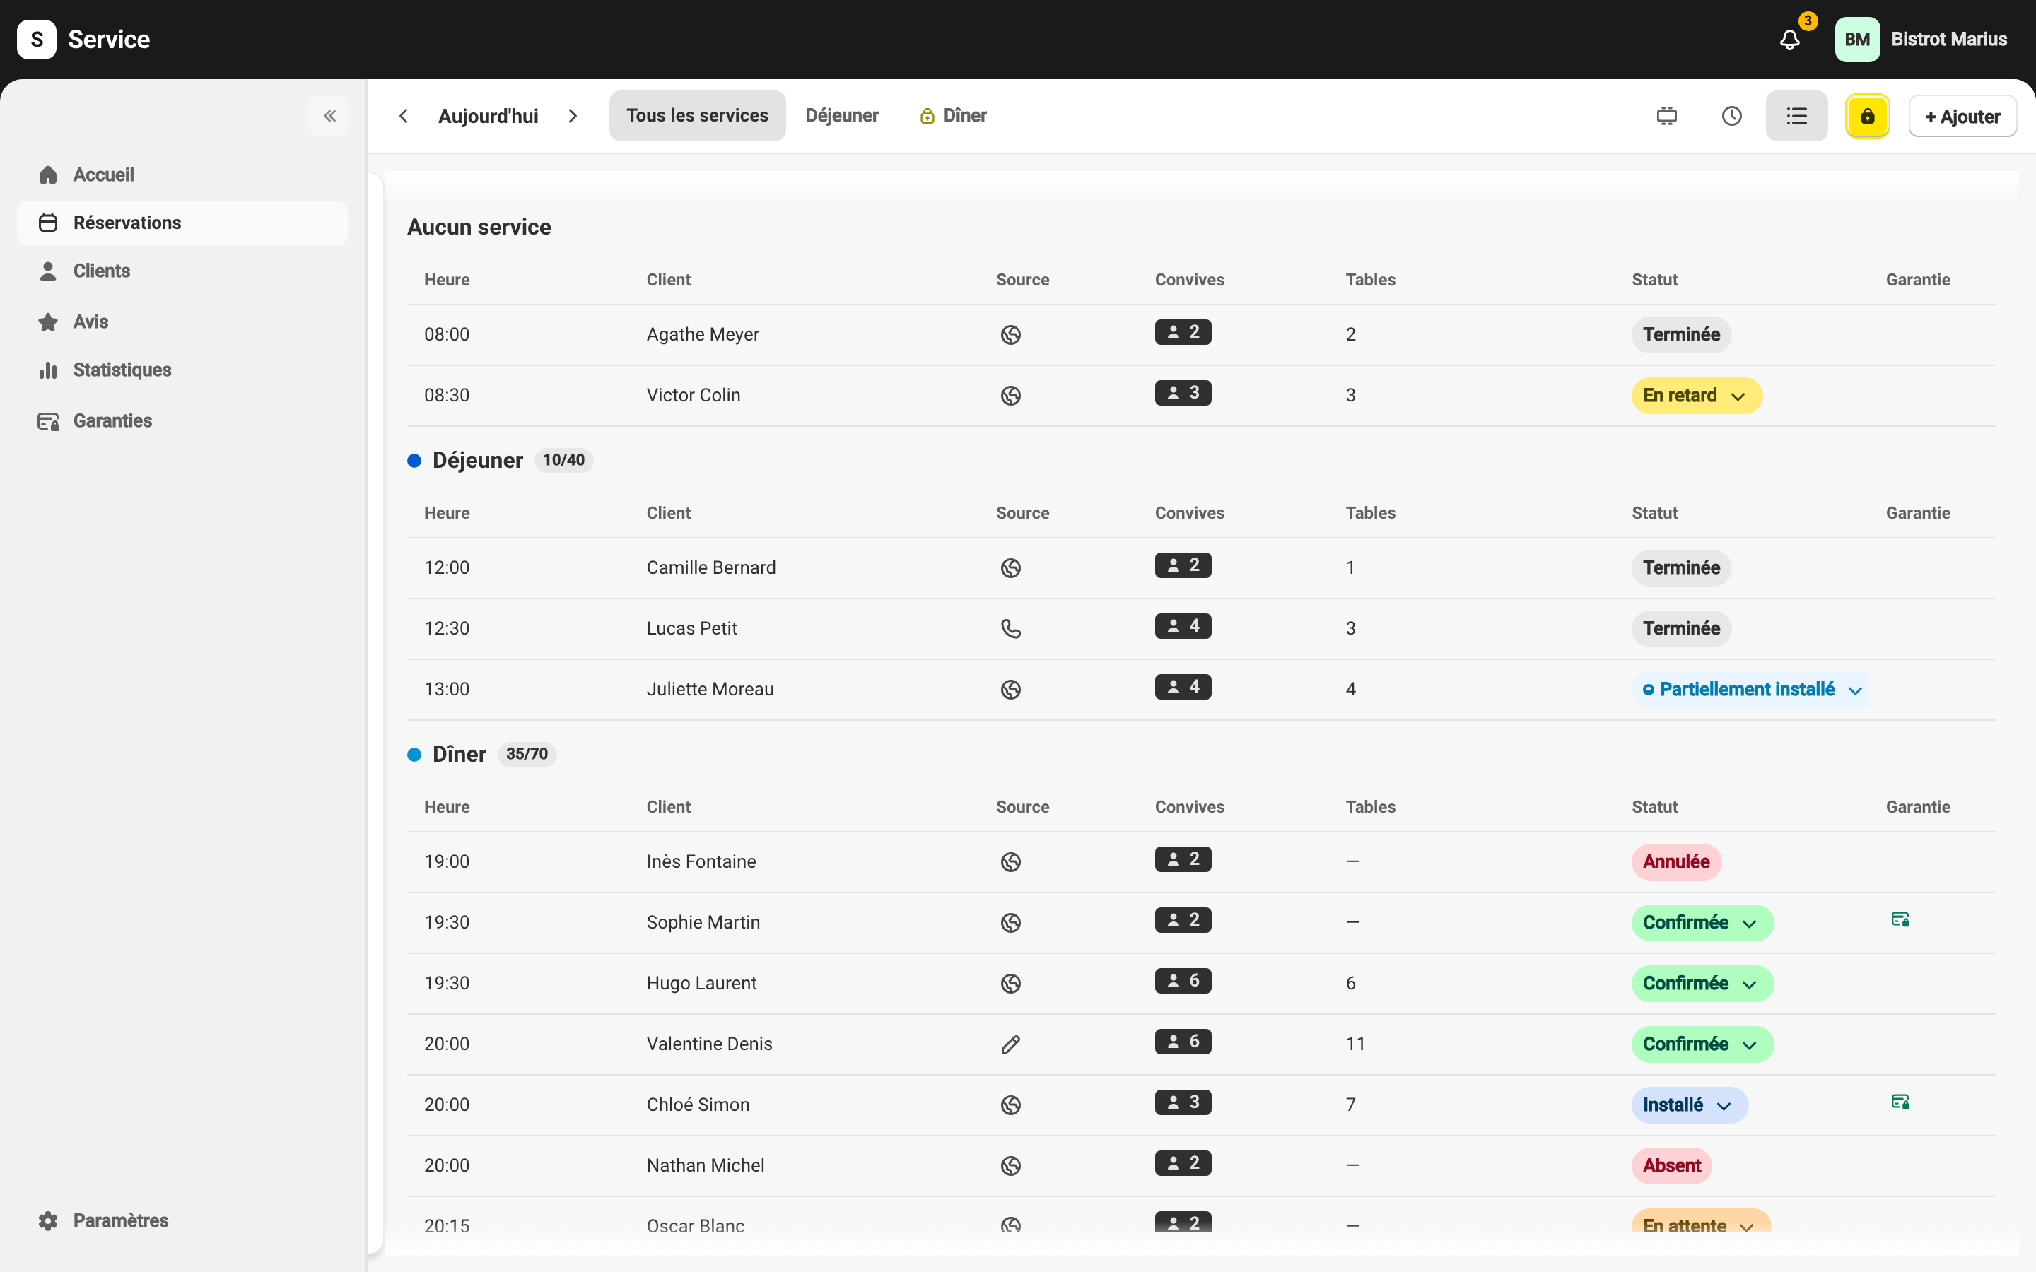The height and width of the screenshot is (1272, 2036).
Task: Select client name Camille Bernard
Action: coord(711,568)
